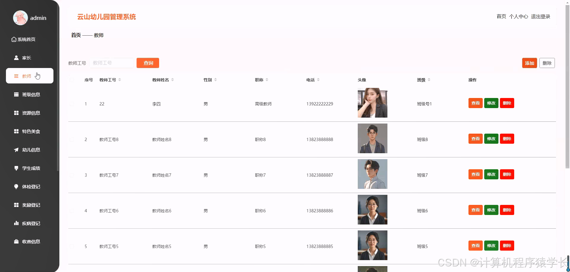Click 修改 for teacher 李四

click(x=491, y=103)
